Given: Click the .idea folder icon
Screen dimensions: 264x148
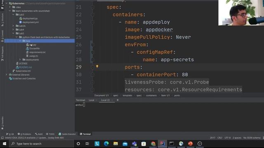Looking at the screenshot, I should point(14,7).
